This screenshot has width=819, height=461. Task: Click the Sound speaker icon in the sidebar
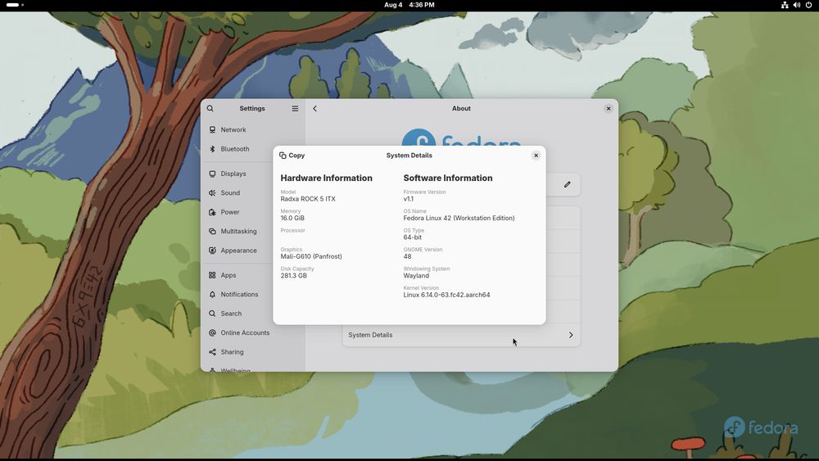(212, 193)
